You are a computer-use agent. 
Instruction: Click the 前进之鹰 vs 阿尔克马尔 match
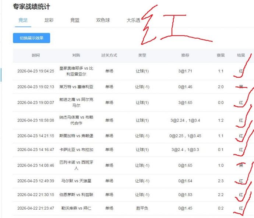tap(76, 102)
